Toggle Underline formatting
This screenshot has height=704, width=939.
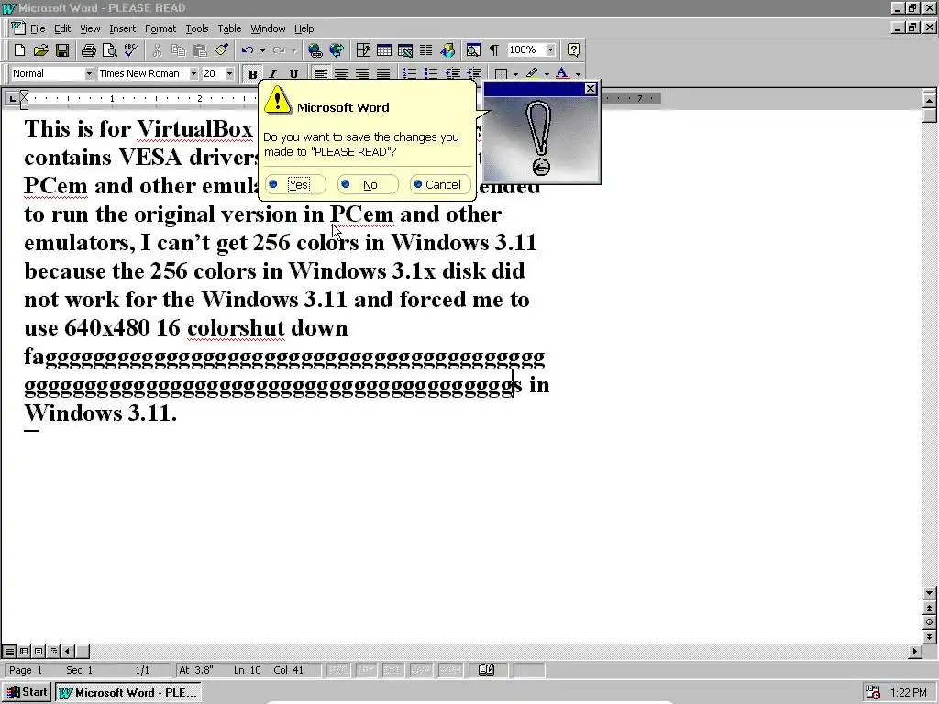point(293,73)
